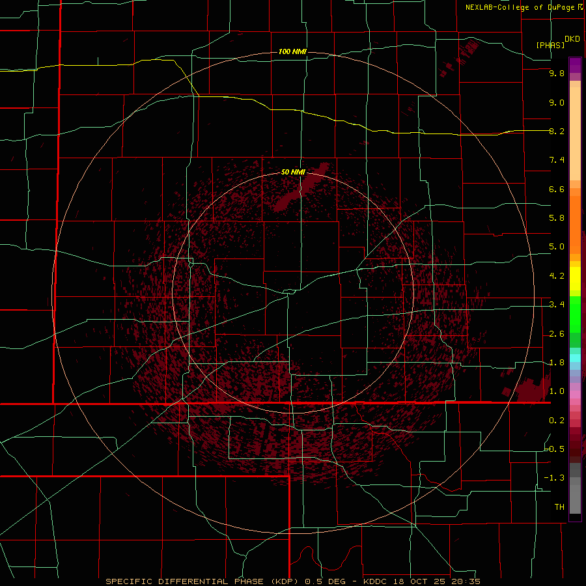Click the dark red echo patch beside the 1.0 scale value
Image resolution: width=586 pixels, height=586 pixels.
531,389
